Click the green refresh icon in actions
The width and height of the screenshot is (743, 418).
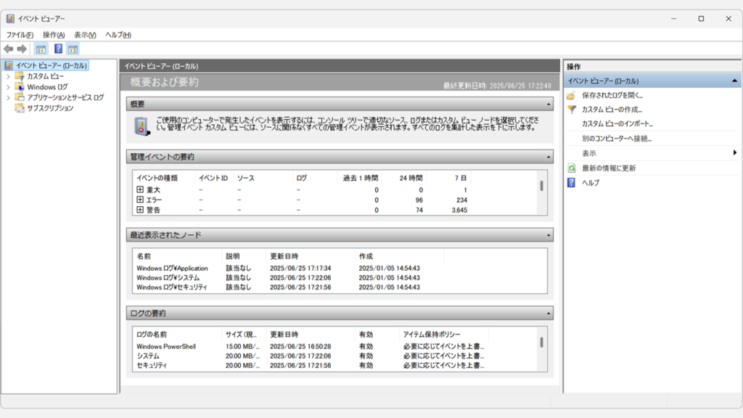(x=571, y=168)
